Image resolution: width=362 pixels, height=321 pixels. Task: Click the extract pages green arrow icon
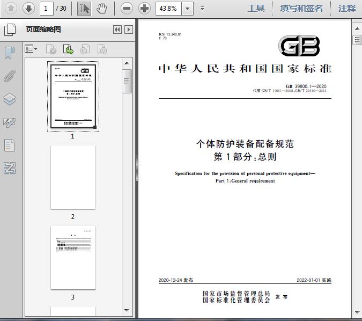click(x=68, y=49)
